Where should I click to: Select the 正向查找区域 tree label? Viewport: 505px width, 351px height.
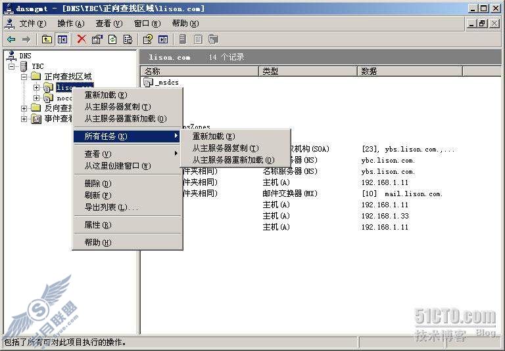coord(68,77)
